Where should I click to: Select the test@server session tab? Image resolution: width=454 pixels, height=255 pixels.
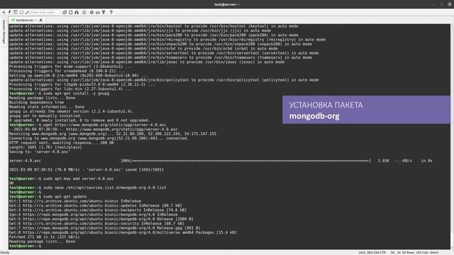(x=26, y=20)
